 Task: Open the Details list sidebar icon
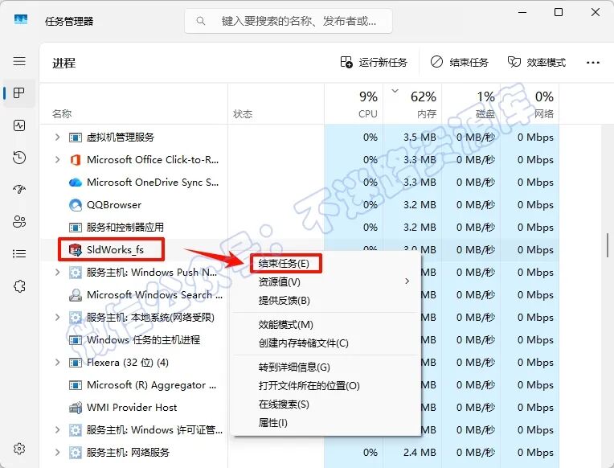[19, 254]
